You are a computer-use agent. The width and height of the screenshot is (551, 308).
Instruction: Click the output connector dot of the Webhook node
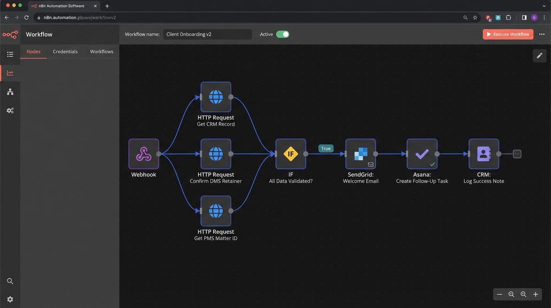pos(159,154)
